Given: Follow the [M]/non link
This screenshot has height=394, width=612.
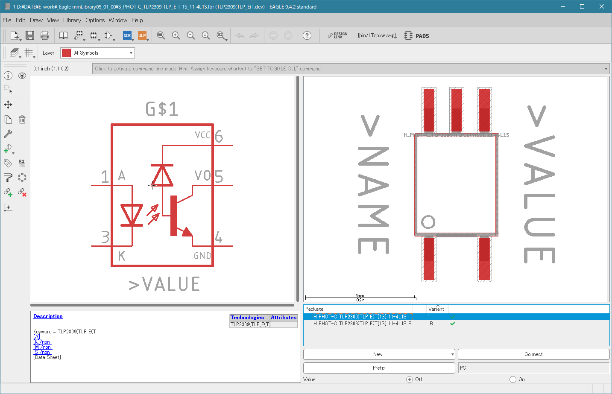Looking at the screenshot, I should point(42,347).
